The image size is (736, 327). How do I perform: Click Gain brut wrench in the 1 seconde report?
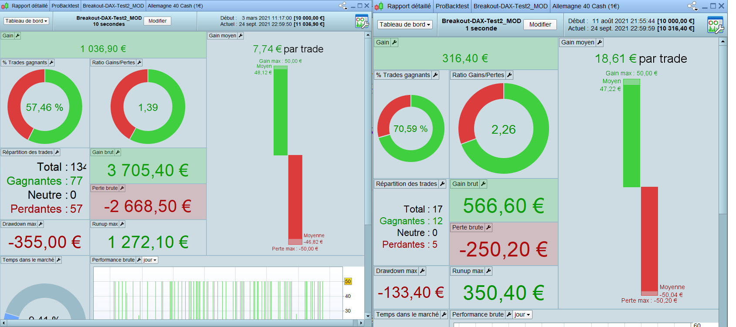483,184
